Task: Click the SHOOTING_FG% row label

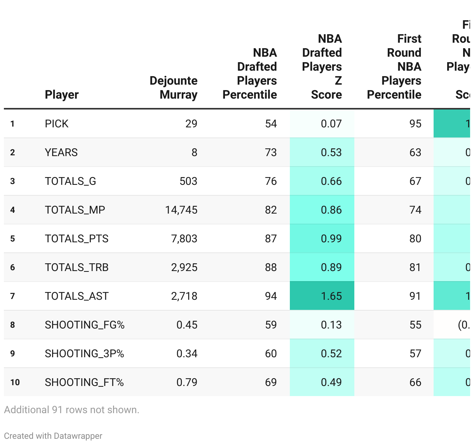Action: click(x=85, y=325)
